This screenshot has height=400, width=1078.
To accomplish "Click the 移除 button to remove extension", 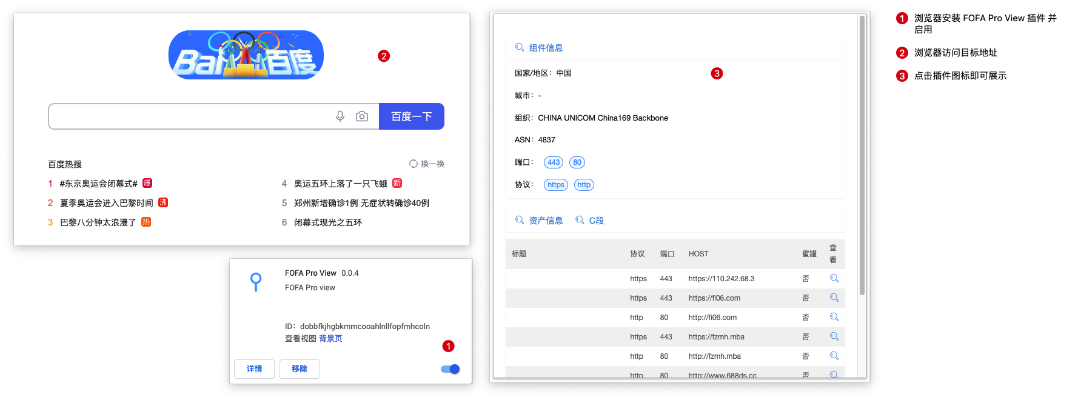I will [300, 368].
